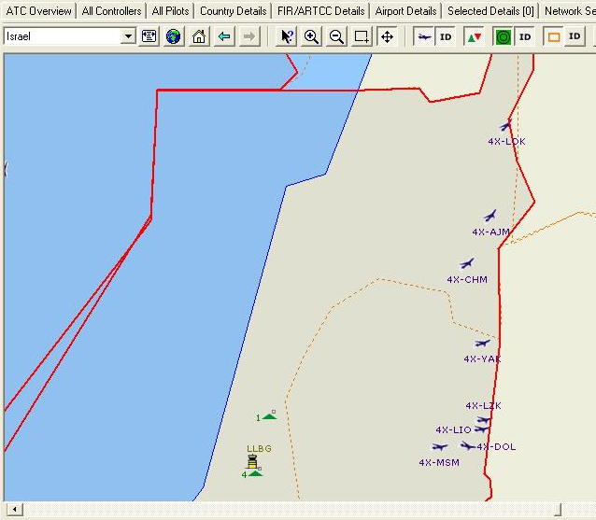
Task: Select the pointer query tool
Action: pyautogui.click(x=288, y=36)
